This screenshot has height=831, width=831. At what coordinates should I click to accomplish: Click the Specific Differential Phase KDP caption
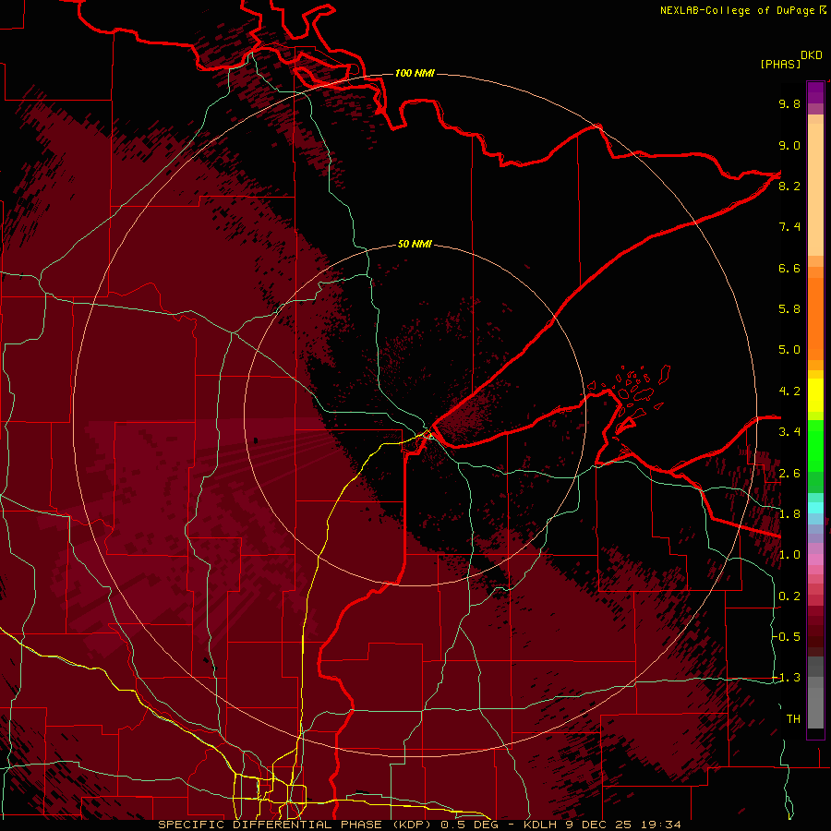420,825
